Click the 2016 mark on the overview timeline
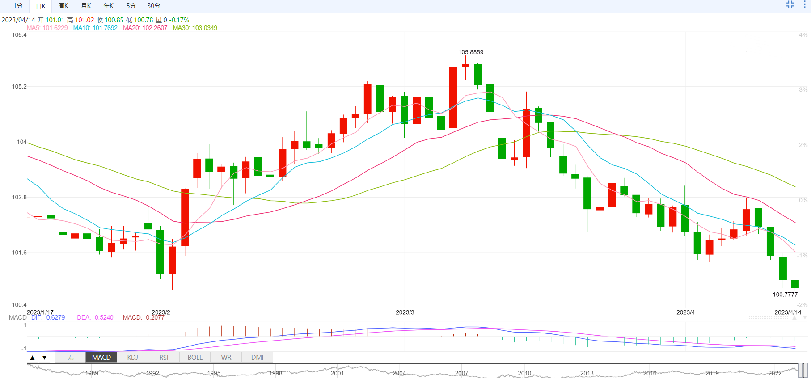The width and height of the screenshot is (811, 392). tap(650, 373)
